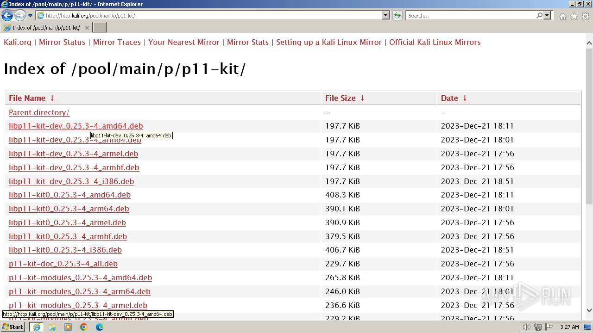Viewport: 593px width, 333px height.
Task: Open the Home icon
Action: (x=562, y=16)
